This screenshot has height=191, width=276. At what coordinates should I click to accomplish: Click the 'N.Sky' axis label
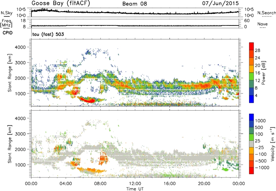tap(7, 13)
